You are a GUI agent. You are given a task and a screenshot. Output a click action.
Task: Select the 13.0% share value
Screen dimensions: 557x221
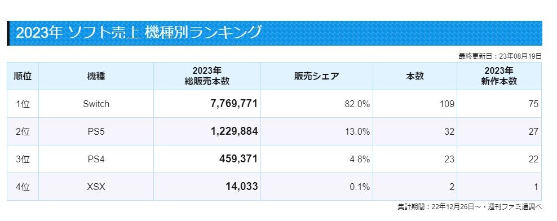coord(358,132)
